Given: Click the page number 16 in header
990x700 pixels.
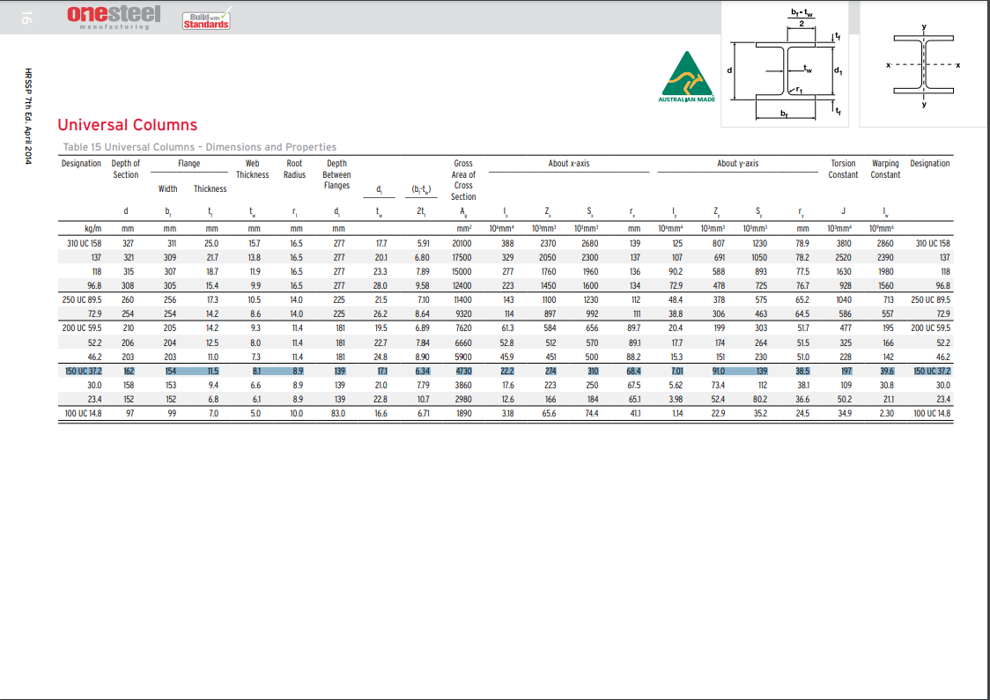Looking at the screenshot, I should coord(26,17).
